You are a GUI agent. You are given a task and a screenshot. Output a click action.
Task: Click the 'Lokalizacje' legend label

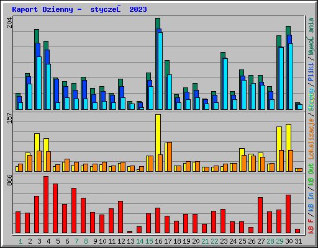(311, 139)
